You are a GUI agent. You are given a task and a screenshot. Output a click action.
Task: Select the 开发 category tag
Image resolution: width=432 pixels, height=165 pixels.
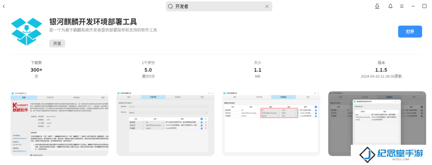point(57,43)
